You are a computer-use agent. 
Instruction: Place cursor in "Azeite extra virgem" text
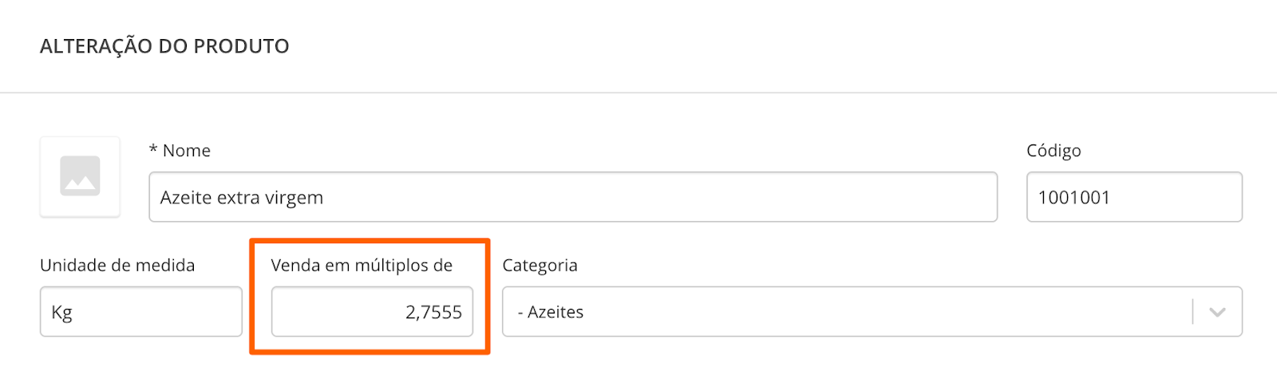click(242, 198)
